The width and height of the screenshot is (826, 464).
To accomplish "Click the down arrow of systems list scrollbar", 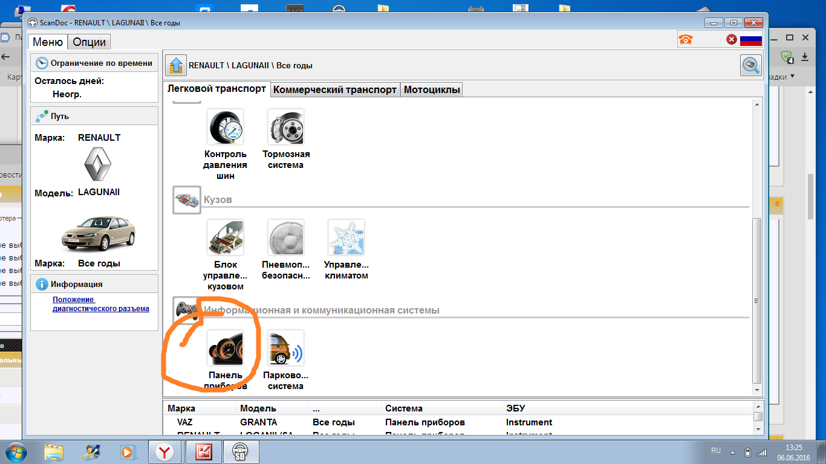I will [756, 390].
